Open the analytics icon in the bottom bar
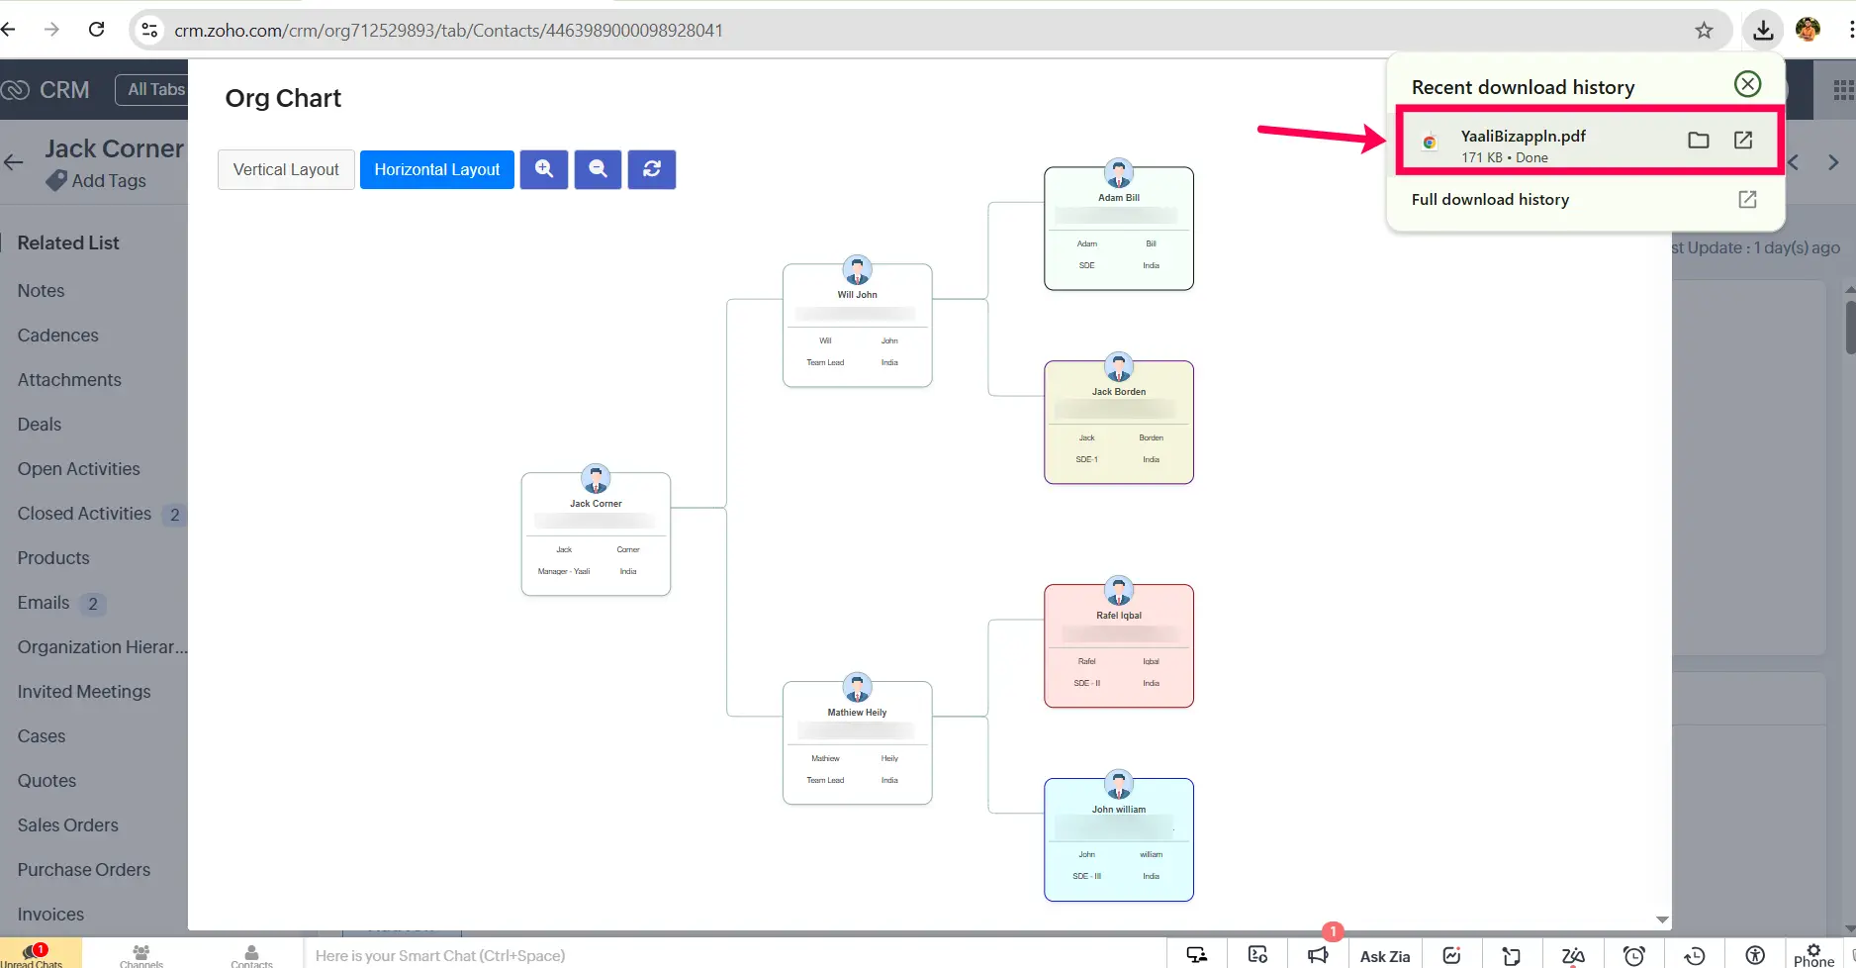The width and height of the screenshot is (1856, 968). tap(1451, 954)
